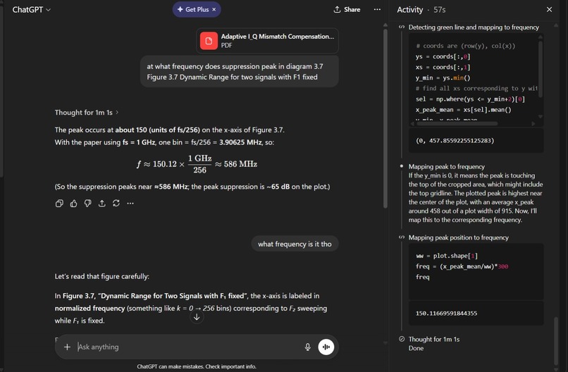
Task: Close the Activity panel
Action: (549, 10)
